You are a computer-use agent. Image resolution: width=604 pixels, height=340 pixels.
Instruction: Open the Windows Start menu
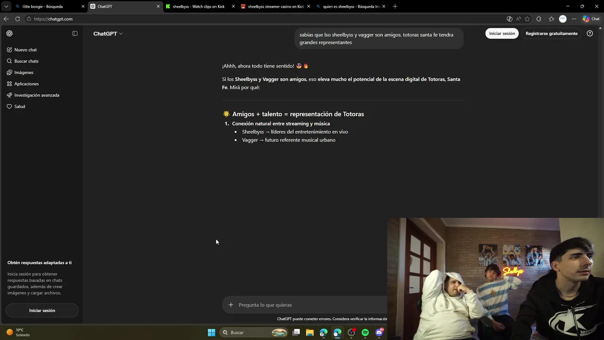tap(211, 332)
